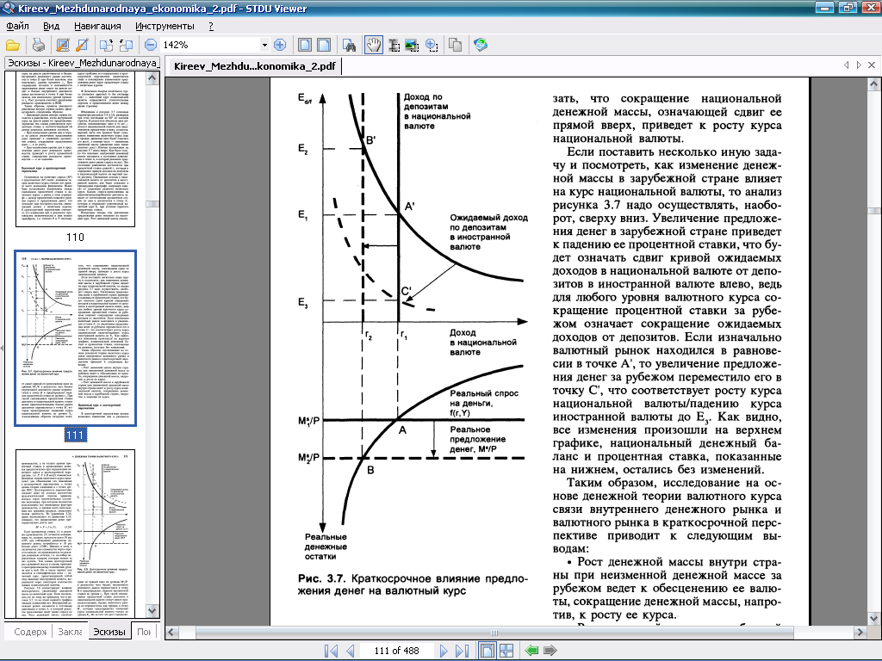Click the left sidebar collapse handle
The width and height of the screenshot is (882, 661).
click(2, 349)
